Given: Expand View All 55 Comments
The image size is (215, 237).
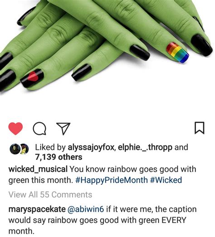Looking at the screenshot, I should pyautogui.click(x=50, y=195).
